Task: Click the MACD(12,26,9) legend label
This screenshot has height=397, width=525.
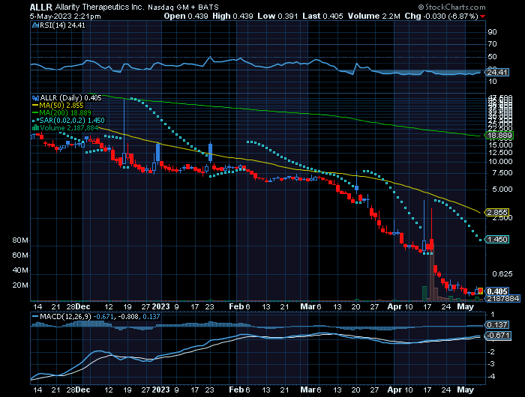Action: pyautogui.click(x=65, y=316)
